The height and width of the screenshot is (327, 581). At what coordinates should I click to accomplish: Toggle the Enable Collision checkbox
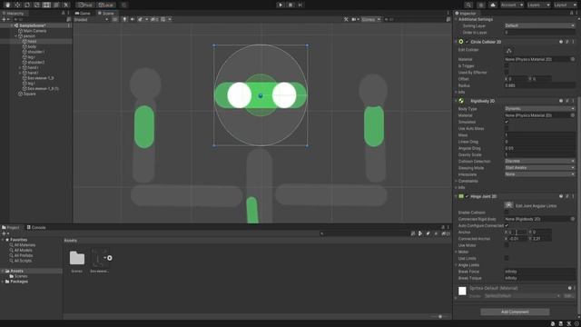point(507,213)
